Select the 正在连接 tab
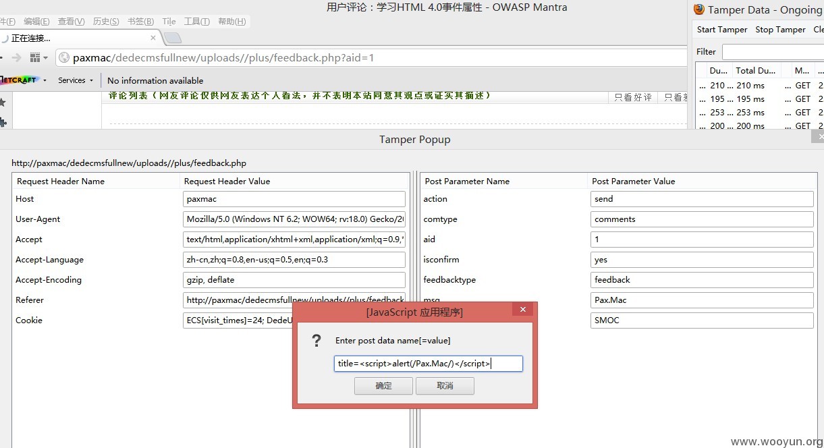The height and width of the screenshot is (448, 824). (80, 38)
